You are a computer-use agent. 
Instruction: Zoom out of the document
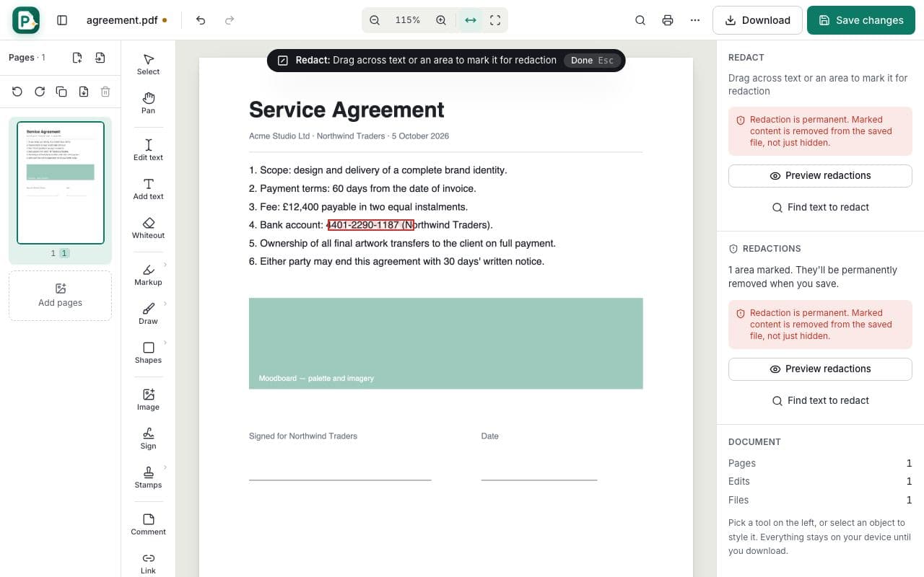click(x=375, y=20)
